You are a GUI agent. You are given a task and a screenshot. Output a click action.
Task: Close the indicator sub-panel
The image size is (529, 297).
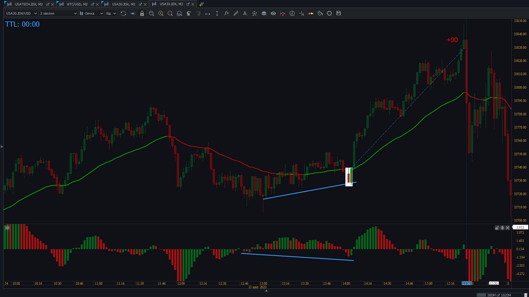pos(508,228)
